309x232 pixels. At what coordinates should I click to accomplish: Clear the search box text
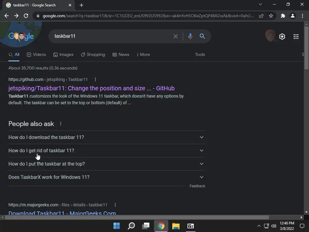[175, 36]
